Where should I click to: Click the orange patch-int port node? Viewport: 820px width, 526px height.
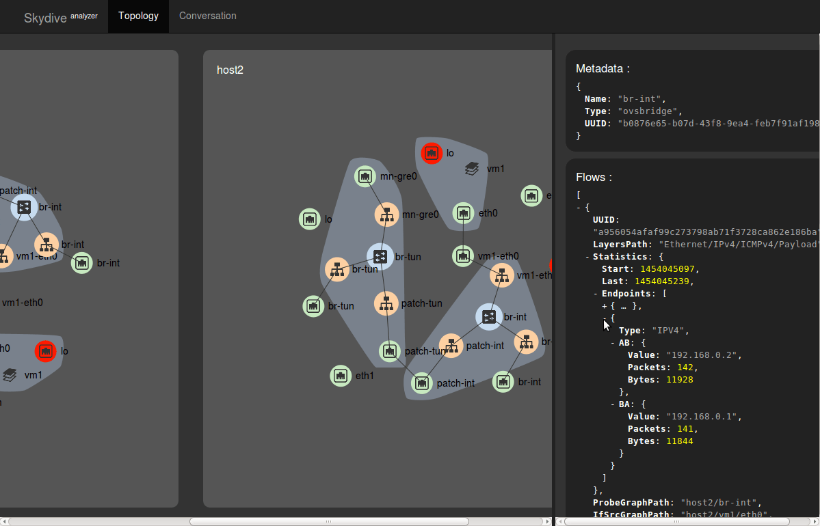[451, 346]
